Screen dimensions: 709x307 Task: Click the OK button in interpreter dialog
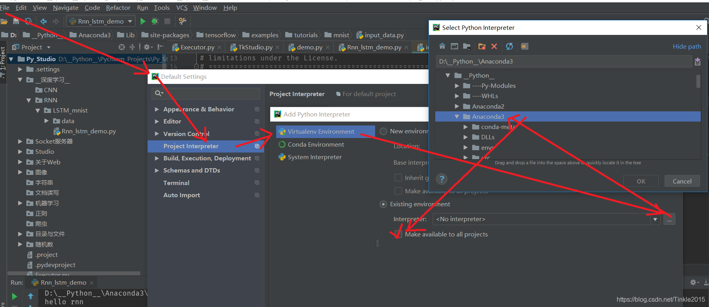(x=641, y=181)
